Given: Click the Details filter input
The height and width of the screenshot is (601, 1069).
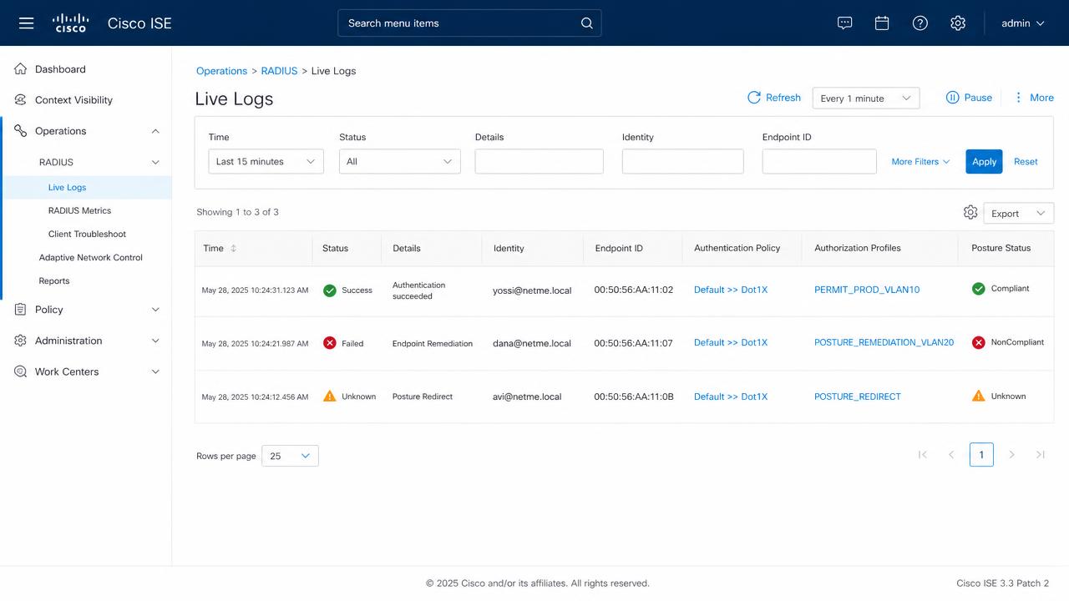Looking at the screenshot, I should (539, 162).
